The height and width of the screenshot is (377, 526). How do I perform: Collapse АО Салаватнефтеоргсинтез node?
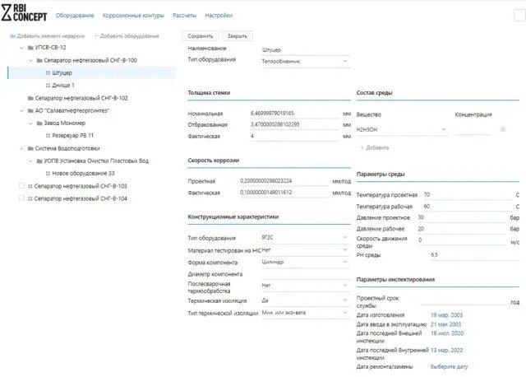click(x=22, y=110)
